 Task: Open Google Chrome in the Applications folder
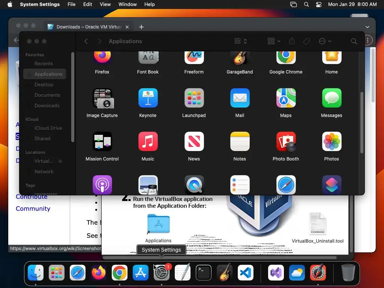pyautogui.click(x=286, y=58)
